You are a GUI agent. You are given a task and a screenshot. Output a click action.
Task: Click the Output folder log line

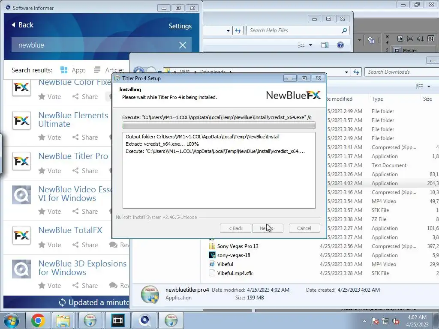(202, 137)
